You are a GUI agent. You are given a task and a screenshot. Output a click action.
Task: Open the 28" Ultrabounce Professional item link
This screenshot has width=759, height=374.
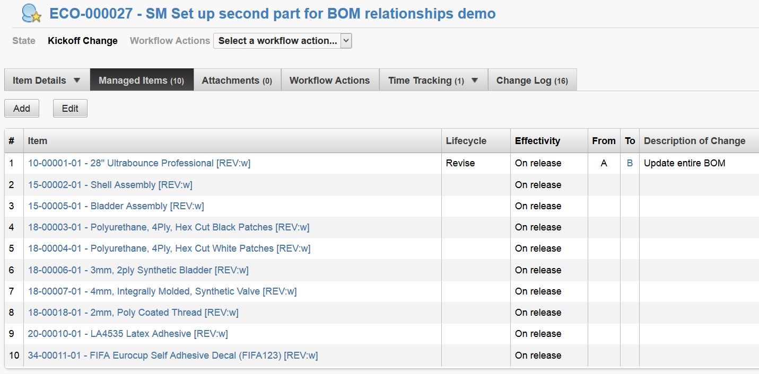[139, 163]
